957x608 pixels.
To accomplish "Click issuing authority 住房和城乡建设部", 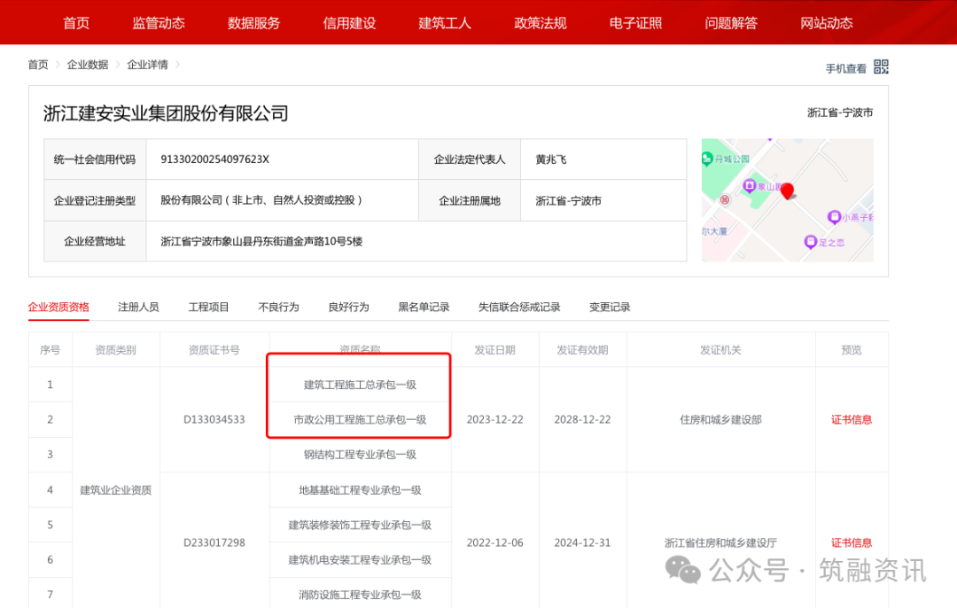I will [x=720, y=419].
